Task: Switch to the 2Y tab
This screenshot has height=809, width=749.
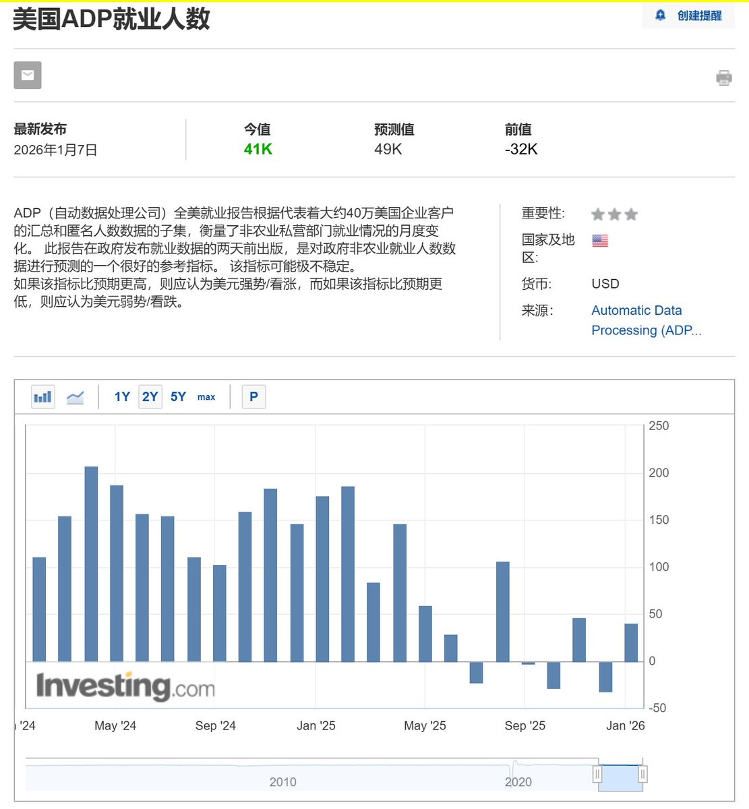Action: pyautogui.click(x=150, y=397)
